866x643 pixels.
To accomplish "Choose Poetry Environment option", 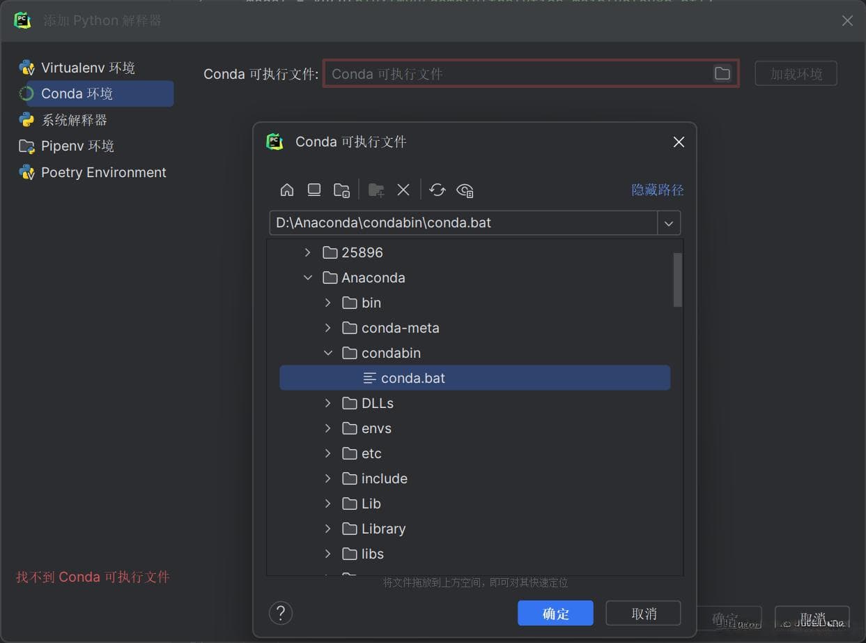I will pyautogui.click(x=103, y=172).
